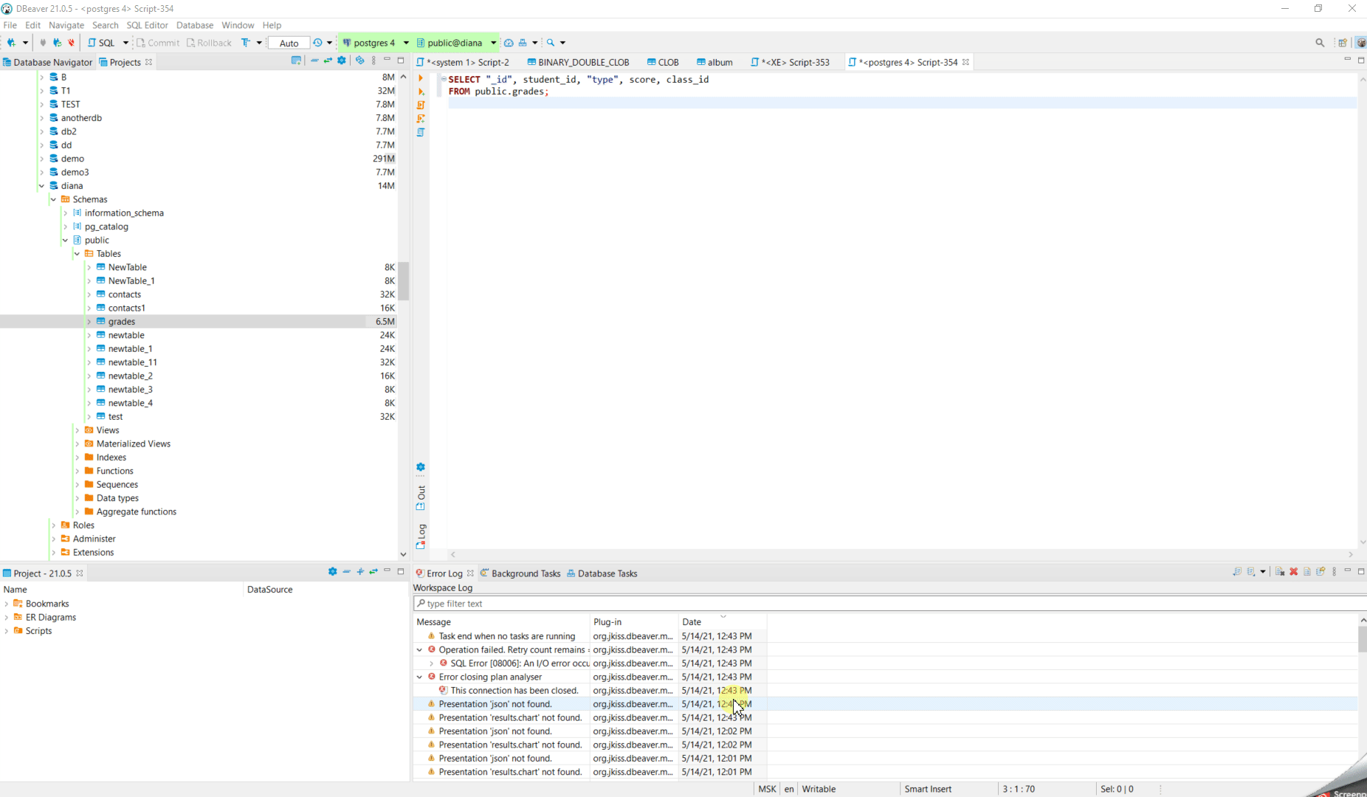The image size is (1367, 797).
Task: Select the BINARY_DOUBLE_CLOB tab
Action: pyautogui.click(x=584, y=62)
